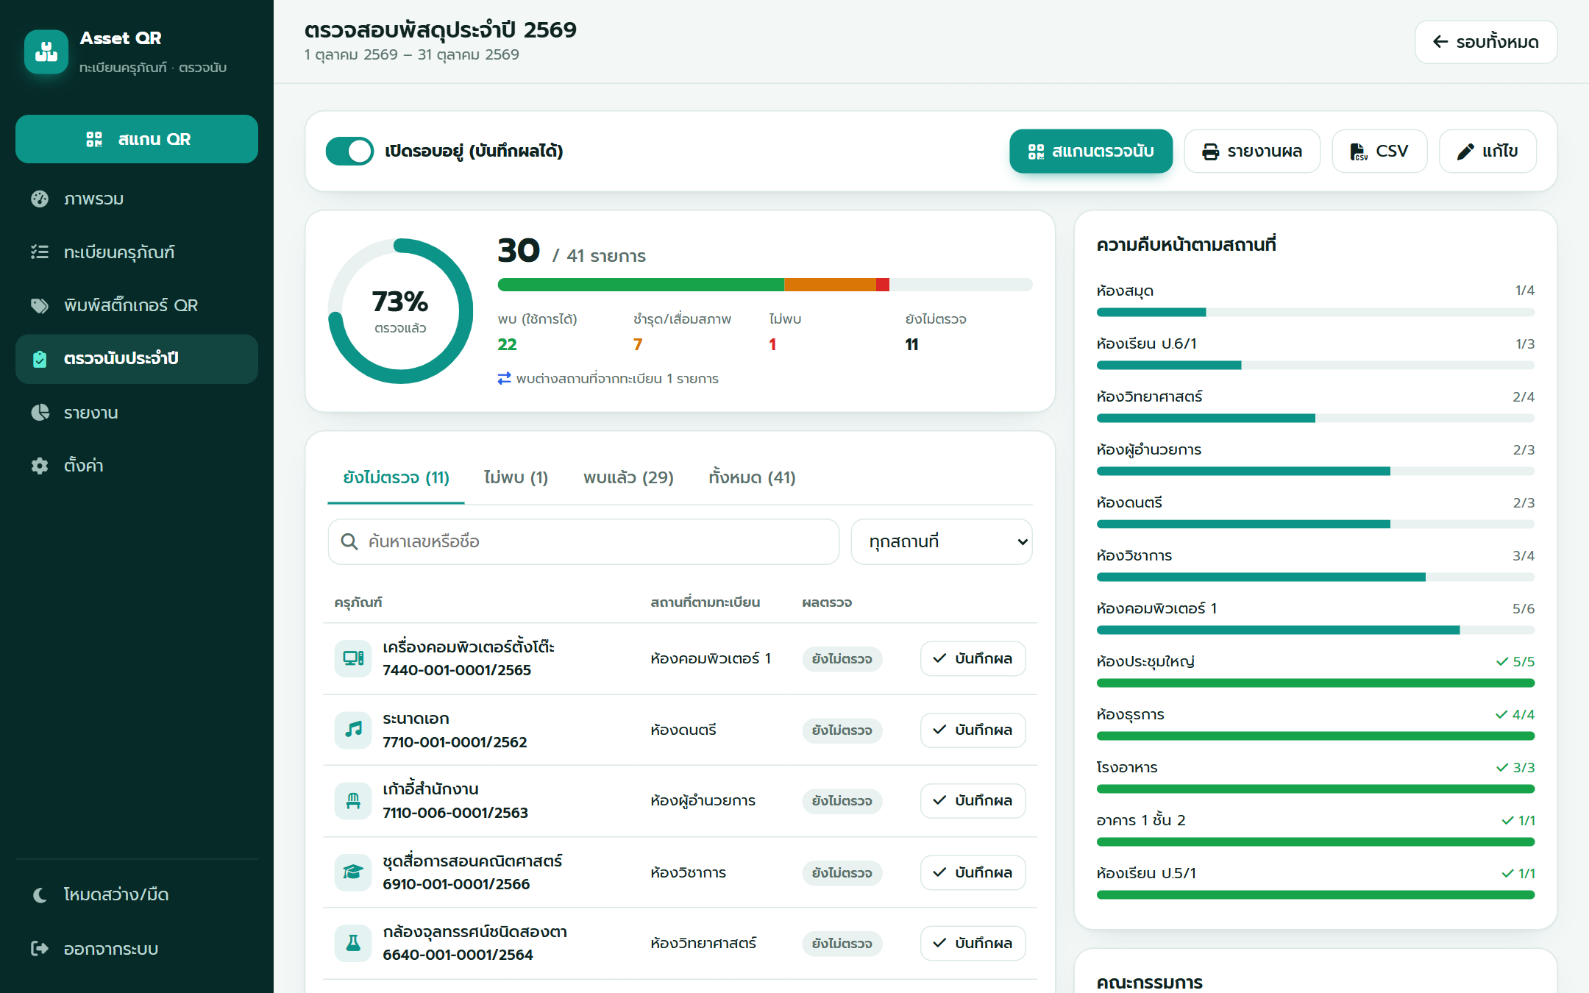Click the ตั้งค่า gear icon
Image resolution: width=1589 pixels, height=993 pixels.
(40, 466)
